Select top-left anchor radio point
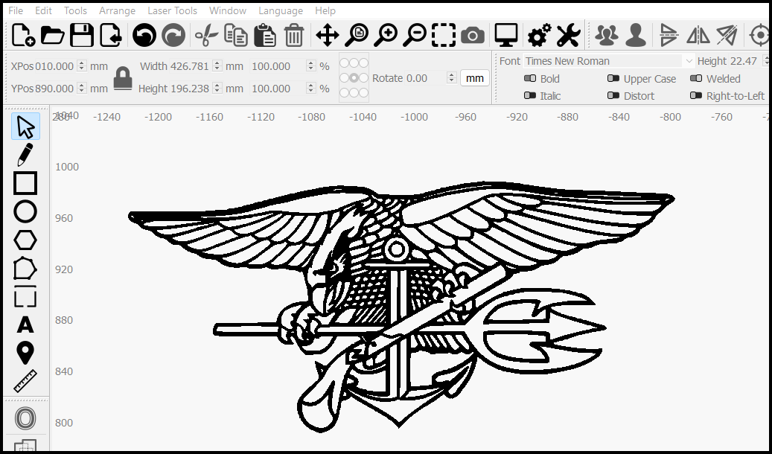The image size is (772, 454). pyautogui.click(x=344, y=63)
